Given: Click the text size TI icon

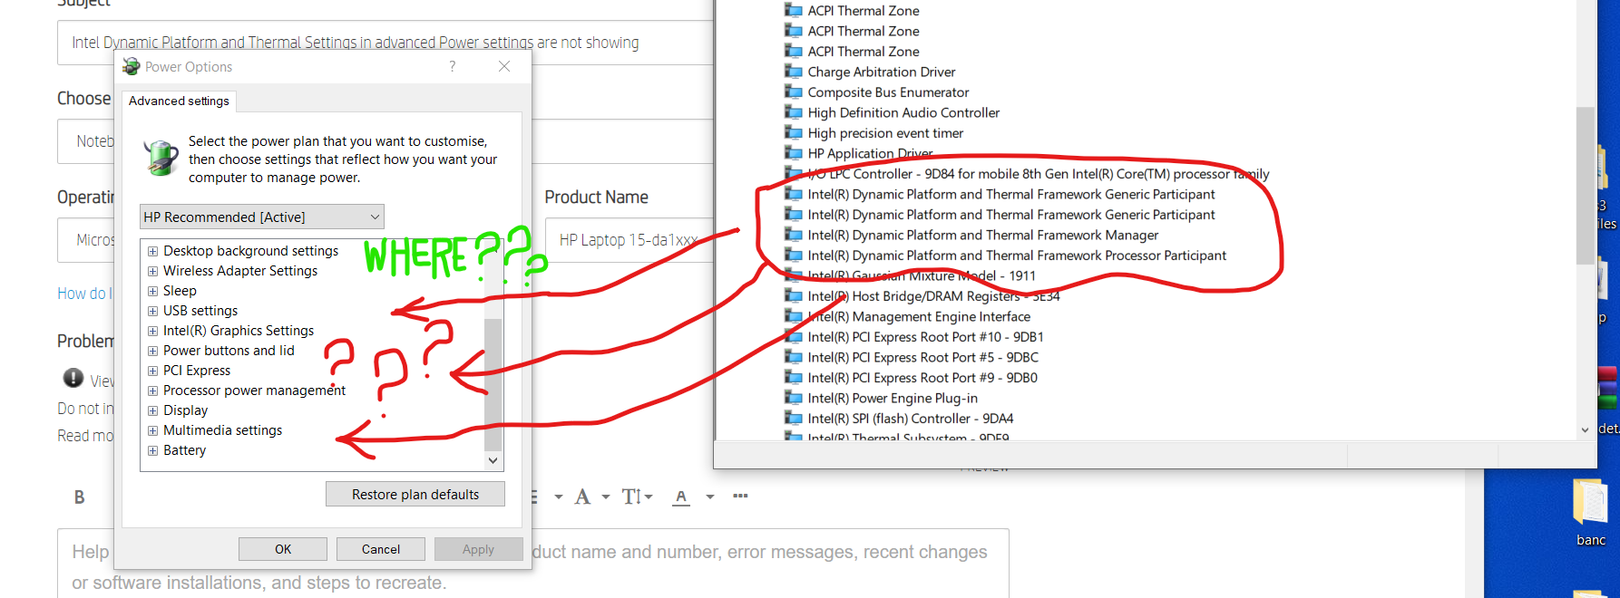Looking at the screenshot, I should click(631, 497).
